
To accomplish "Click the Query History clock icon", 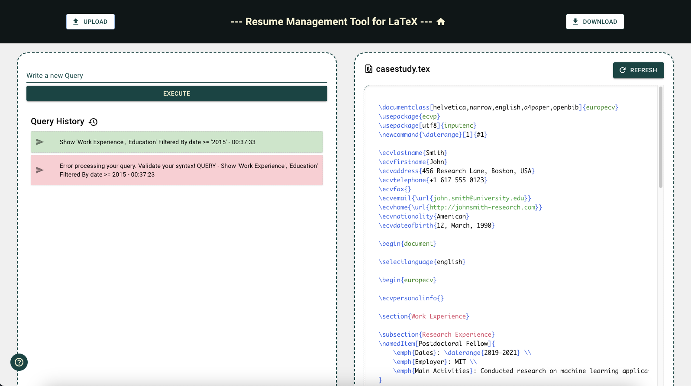I will tap(93, 122).
